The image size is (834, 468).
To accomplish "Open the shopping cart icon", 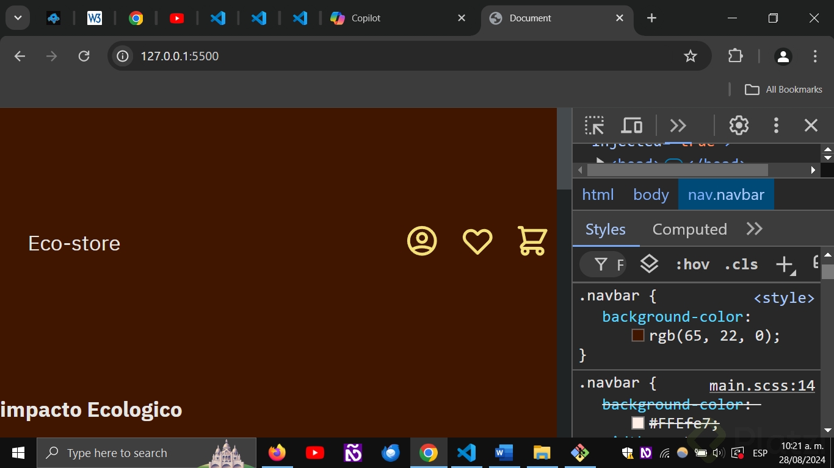I will coord(532,241).
